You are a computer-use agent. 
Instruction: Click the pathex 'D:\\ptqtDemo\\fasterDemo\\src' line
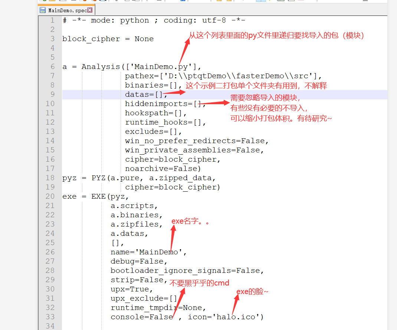pyautogui.click(x=223, y=76)
